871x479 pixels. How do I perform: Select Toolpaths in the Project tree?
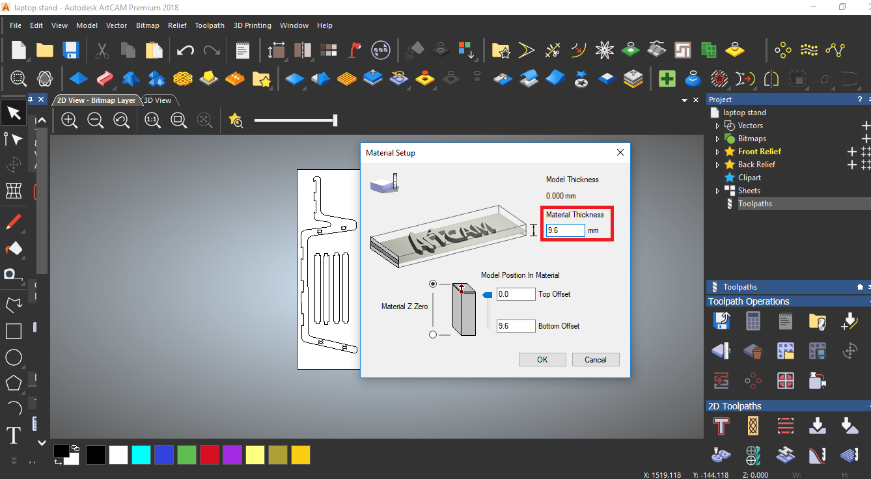[x=755, y=204]
